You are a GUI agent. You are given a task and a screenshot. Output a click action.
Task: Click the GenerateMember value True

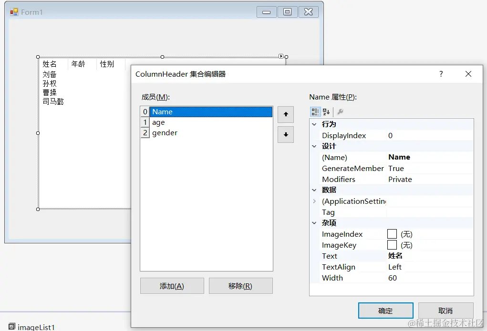tap(430, 169)
